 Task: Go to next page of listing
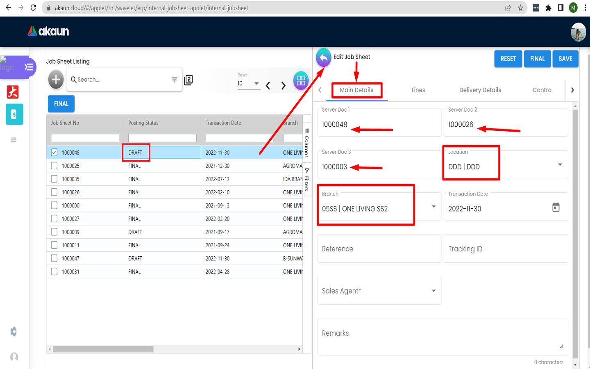click(x=283, y=85)
